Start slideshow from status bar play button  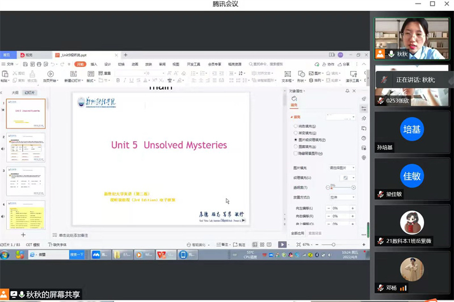click(282, 245)
